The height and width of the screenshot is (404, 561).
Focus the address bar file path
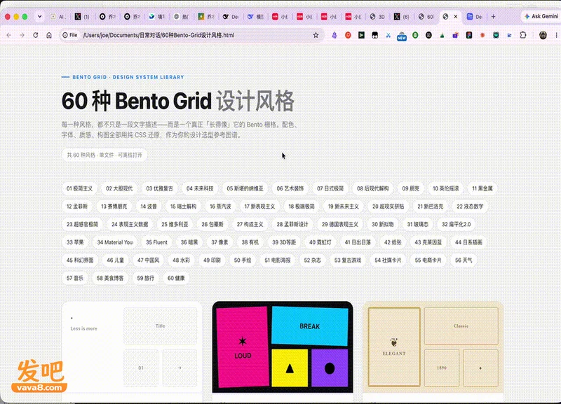pos(159,35)
